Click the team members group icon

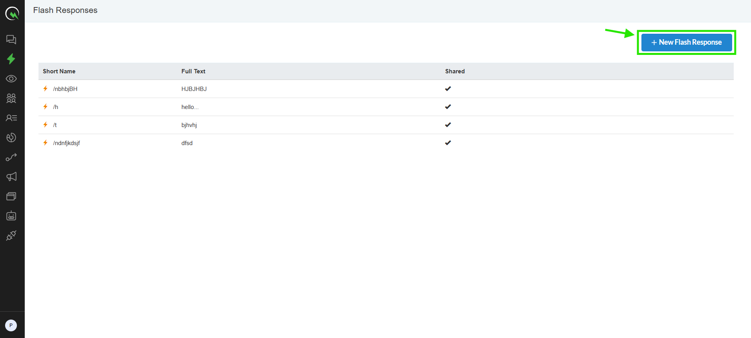11,98
